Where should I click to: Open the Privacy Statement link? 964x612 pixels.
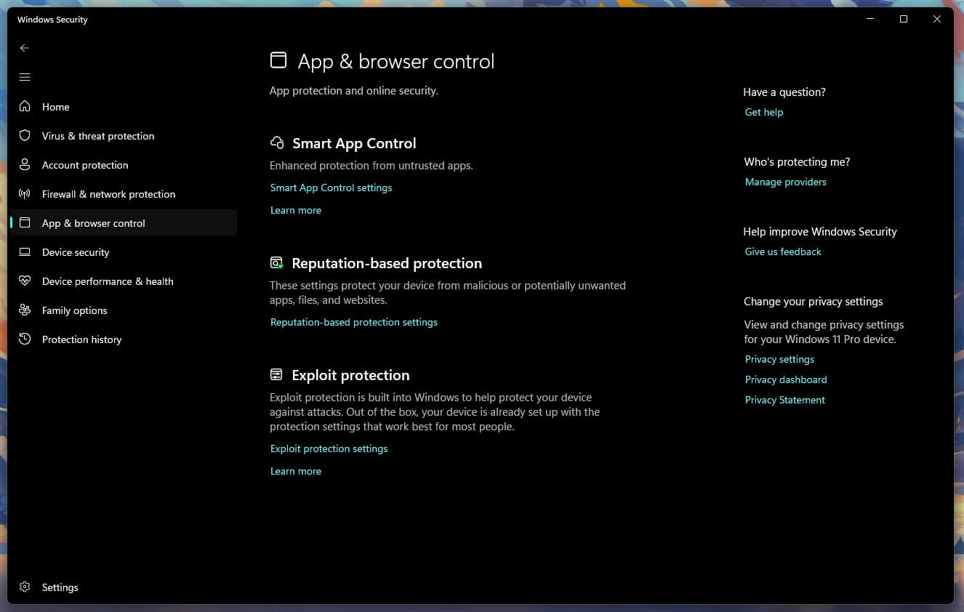(x=785, y=400)
